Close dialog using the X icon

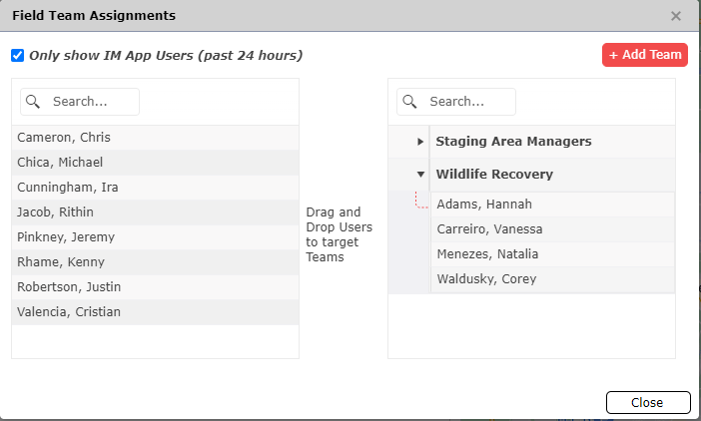[676, 16]
